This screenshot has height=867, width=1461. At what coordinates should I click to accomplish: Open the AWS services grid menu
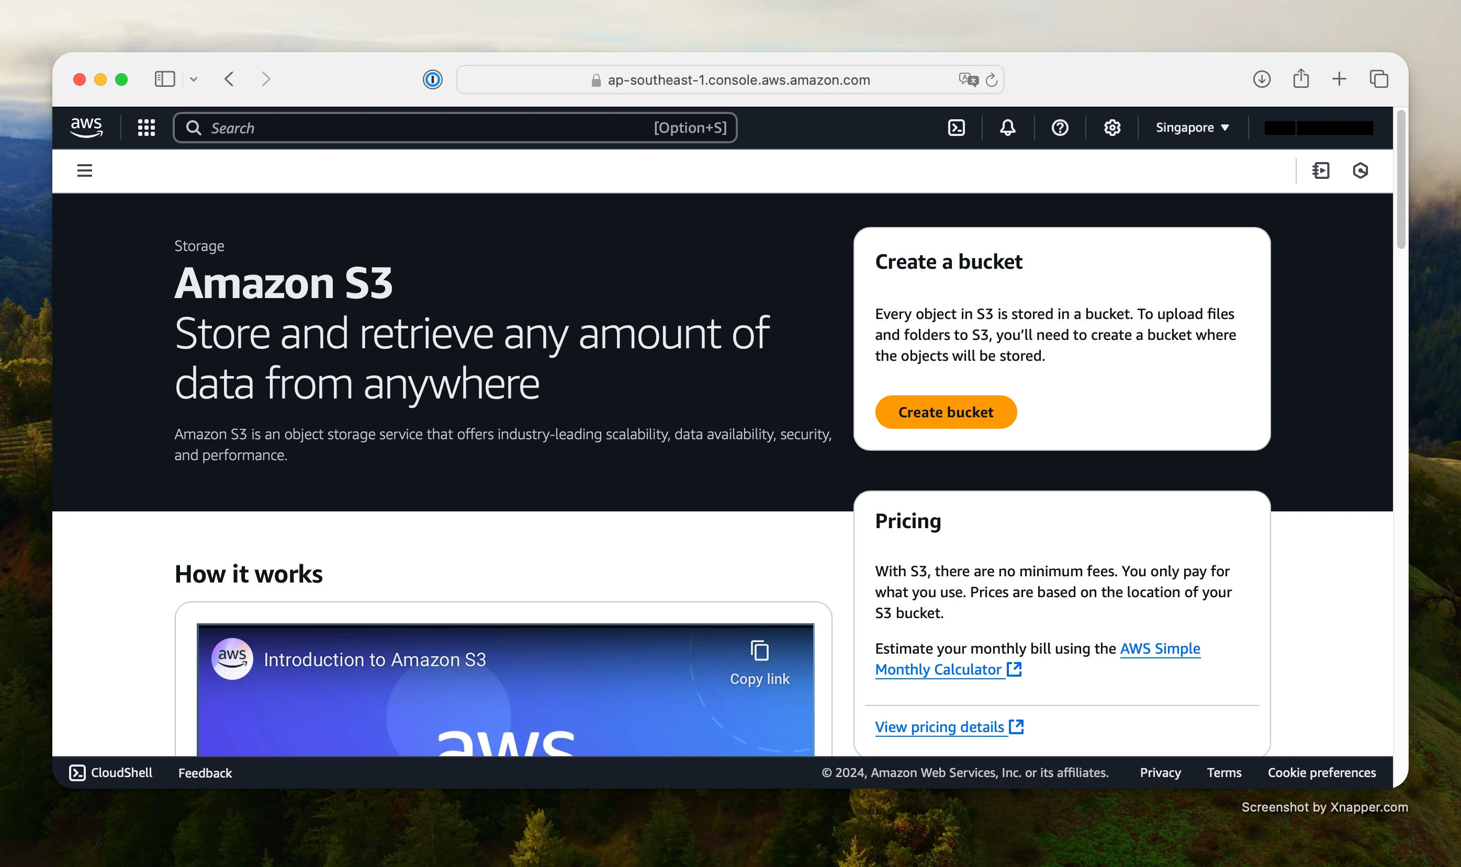pyautogui.click(x=146, y=128)
